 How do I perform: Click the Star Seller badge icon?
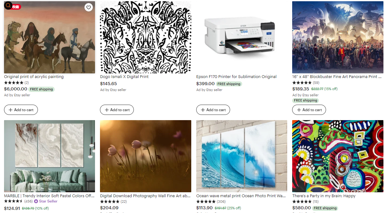click(36, 201)
